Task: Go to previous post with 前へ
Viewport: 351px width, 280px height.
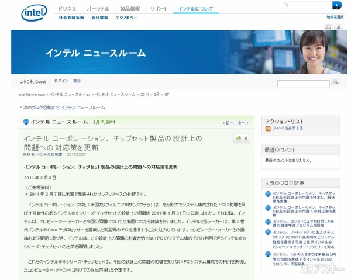Action: pos(228,123)
